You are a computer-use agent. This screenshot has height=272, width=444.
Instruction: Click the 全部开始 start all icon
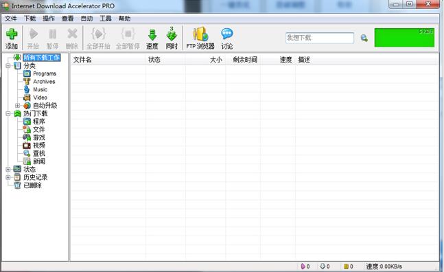pos(98,34)
